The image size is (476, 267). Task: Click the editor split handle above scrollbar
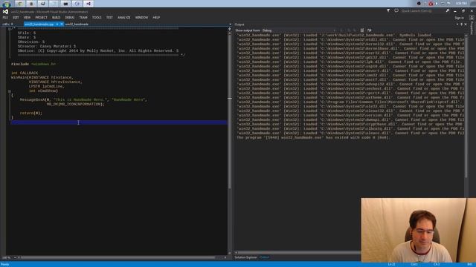(230, 30)
